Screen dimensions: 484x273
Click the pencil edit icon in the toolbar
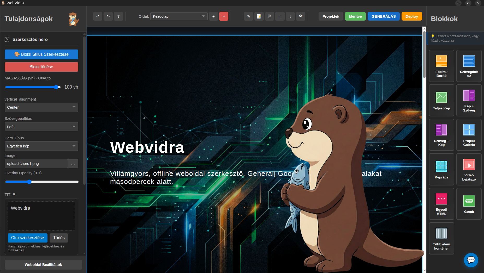248,16
